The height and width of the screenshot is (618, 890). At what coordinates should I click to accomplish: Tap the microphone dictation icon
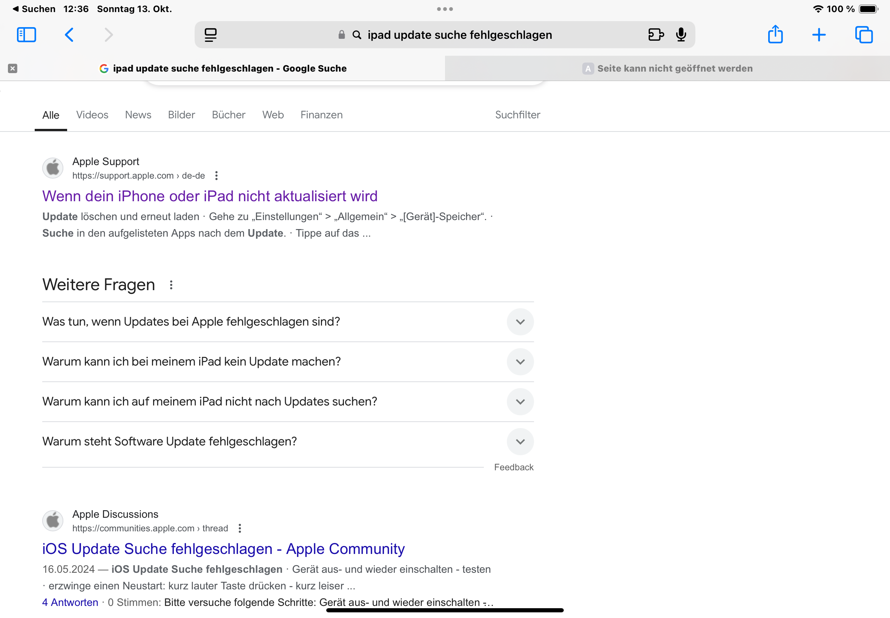point(681,35)
